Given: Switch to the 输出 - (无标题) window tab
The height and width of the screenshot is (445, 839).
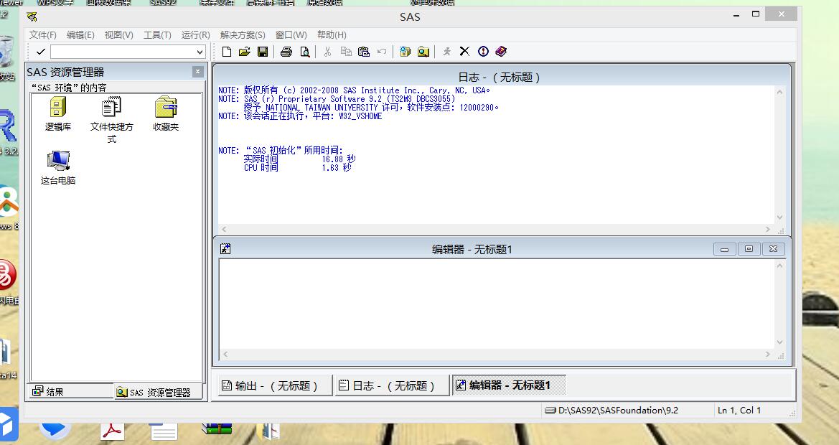Looking at the screenshot, I should pyautogui.click(x=276, y=385).
